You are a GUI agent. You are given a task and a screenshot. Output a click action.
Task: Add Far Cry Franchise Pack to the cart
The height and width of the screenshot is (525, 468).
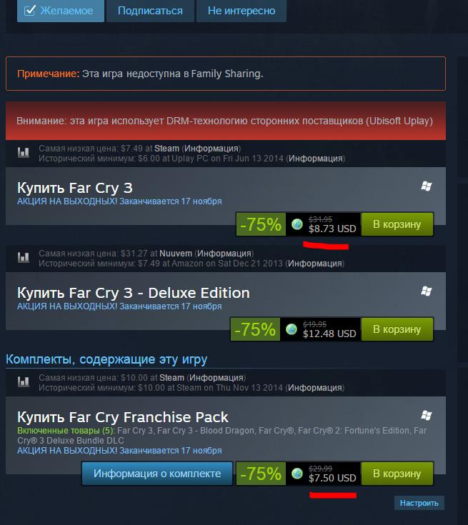point(397,474)
